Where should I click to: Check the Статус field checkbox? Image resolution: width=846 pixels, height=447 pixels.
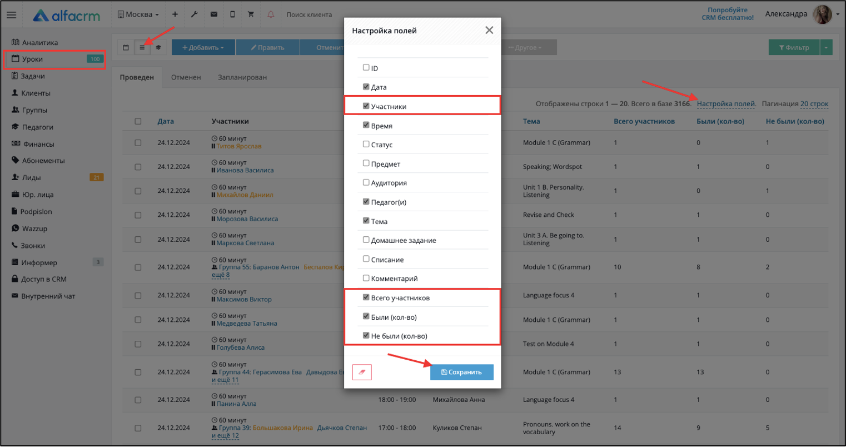pyautogui.click(x=366, y=144)
